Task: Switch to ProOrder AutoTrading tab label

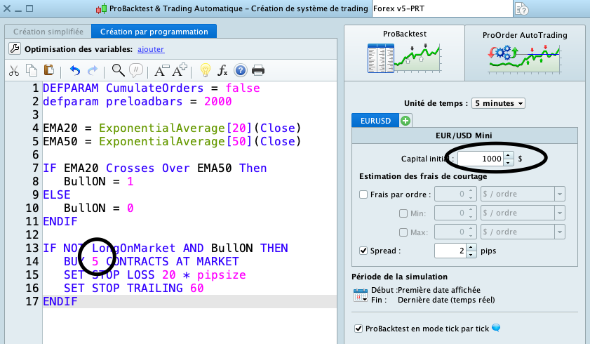Action: pyautogui.click(x=525, y=35)
